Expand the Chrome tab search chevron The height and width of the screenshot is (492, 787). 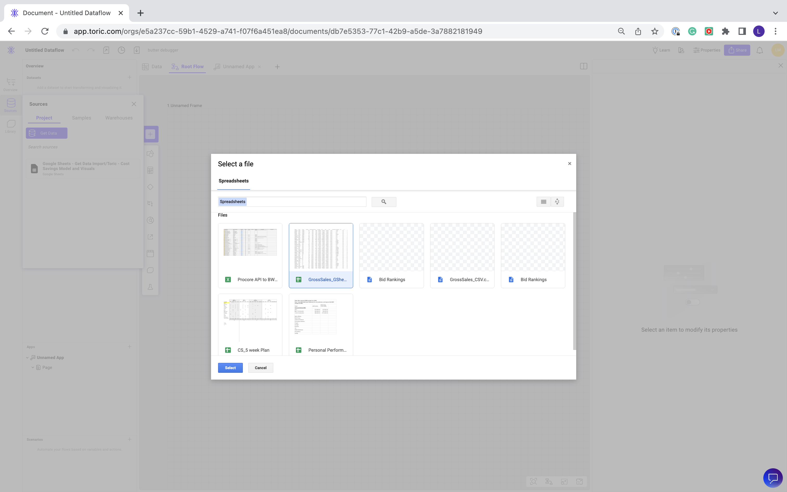tap(775, 13)
